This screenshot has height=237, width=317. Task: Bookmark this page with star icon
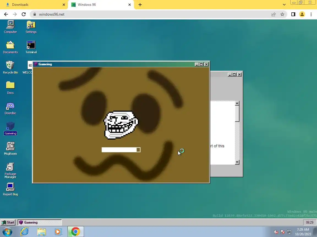[x=282, y=14]
